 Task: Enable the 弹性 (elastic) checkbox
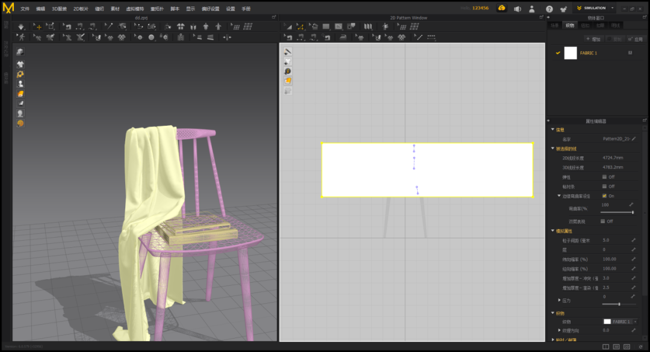[x=604, y=177]
